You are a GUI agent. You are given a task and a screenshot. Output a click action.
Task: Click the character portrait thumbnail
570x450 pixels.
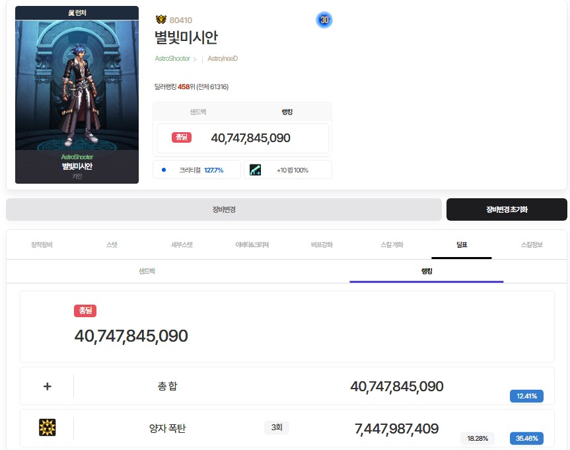pos(77,86)
